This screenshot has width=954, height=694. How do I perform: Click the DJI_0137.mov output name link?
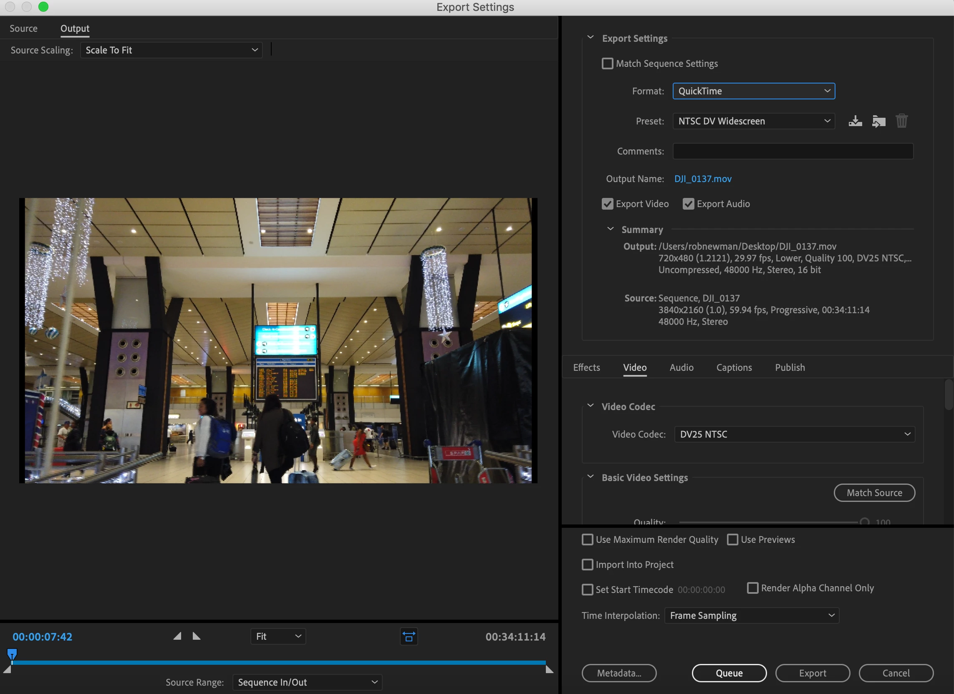702,179
